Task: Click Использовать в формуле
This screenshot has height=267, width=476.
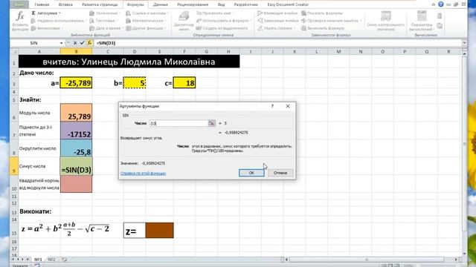Action: click(224, 21)
